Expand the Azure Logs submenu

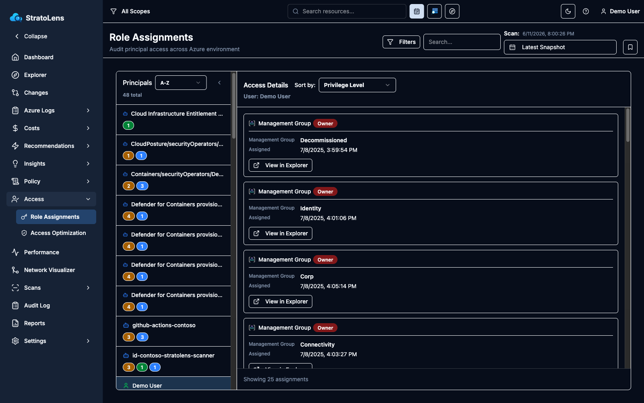point(51,110)
